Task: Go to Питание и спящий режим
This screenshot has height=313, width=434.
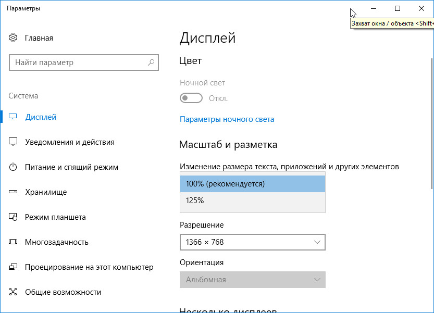Action: click(71, 167)
